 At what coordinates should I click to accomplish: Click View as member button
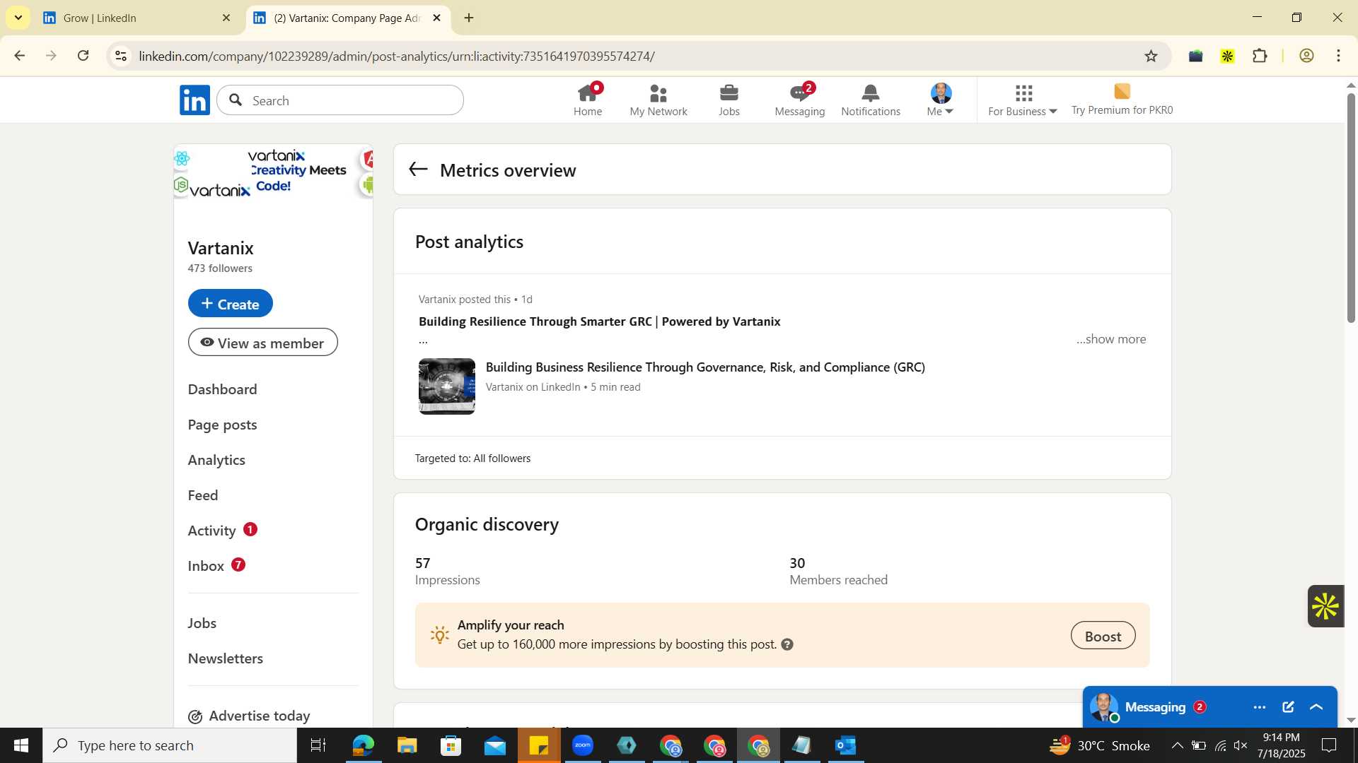(x=263, y=342)
